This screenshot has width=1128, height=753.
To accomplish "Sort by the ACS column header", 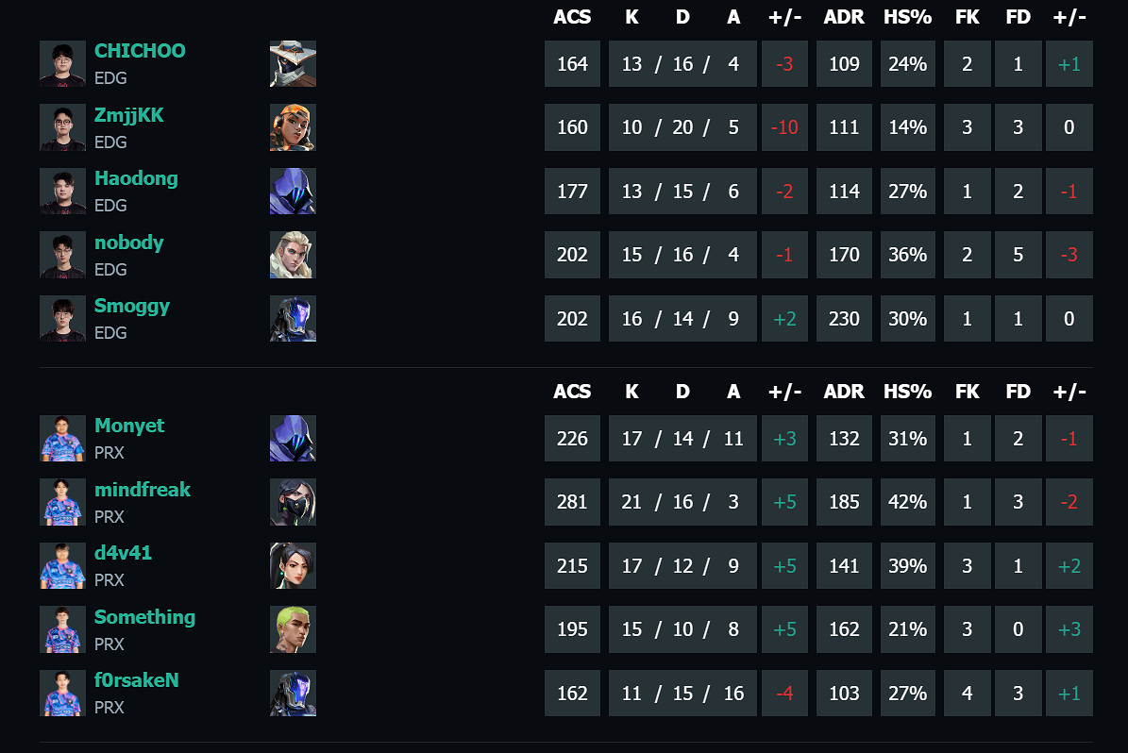I will (572, 17).
